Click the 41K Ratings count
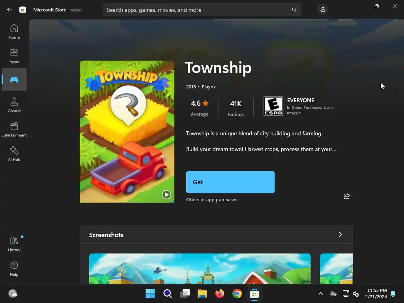404x303 pixels. click(x=236, y=108)
